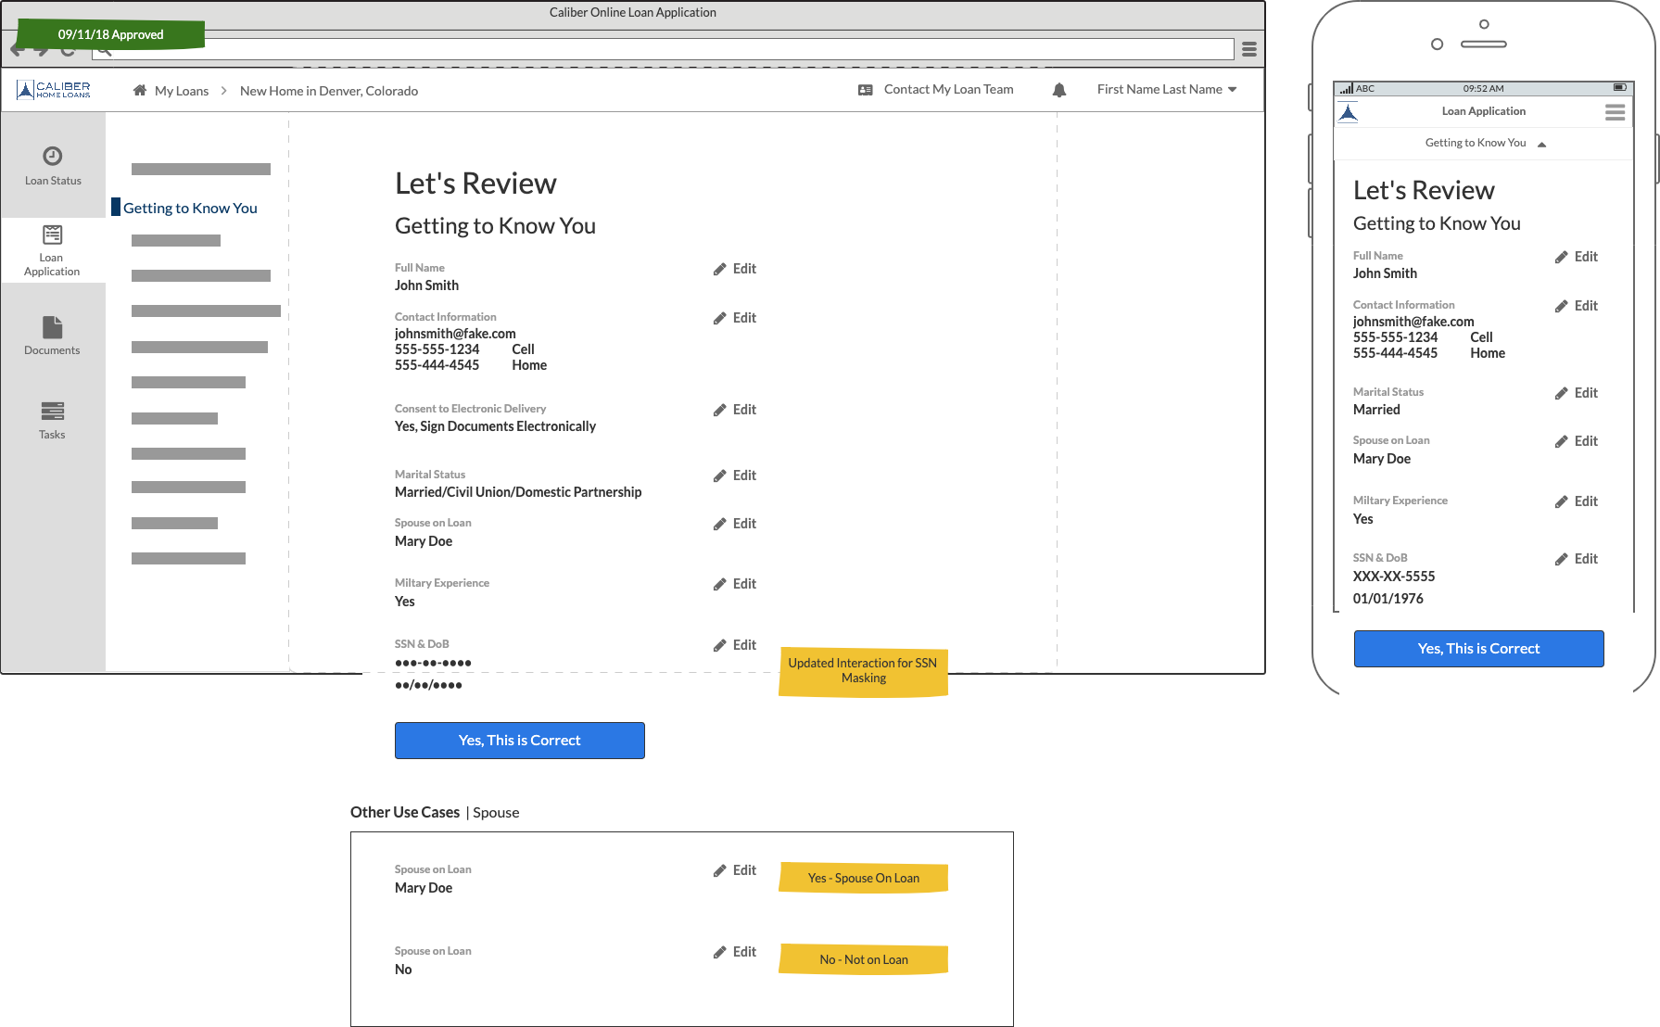The width and height of the screenshot is (1660, 1027).
Task: Click the browser address bar field
Action: click(x=663, y=49)
